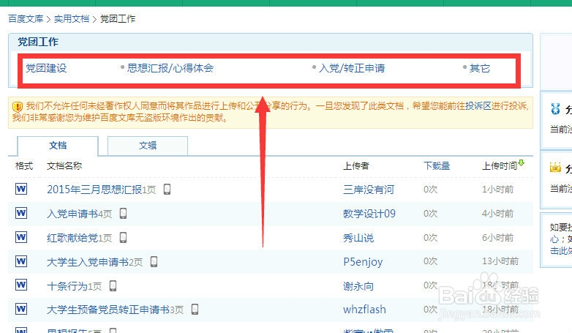Sort the list by 下载量
572x333 pixels.
click(x=436, y=166)
